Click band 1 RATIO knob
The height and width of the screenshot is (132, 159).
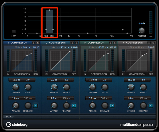click(x=28, y=87)
